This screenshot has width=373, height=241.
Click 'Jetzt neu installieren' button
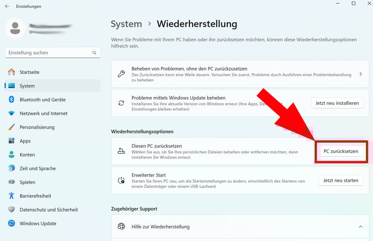click(x=337, y=103)
